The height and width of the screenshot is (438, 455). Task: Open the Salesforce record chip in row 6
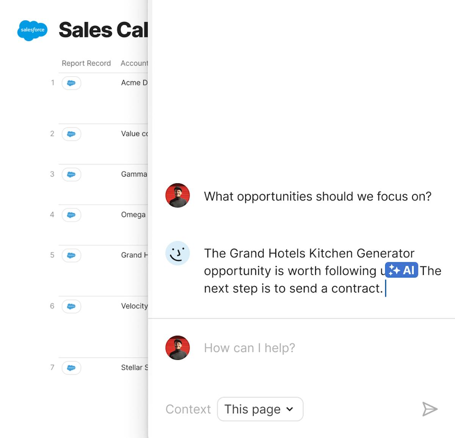(71, 306)
